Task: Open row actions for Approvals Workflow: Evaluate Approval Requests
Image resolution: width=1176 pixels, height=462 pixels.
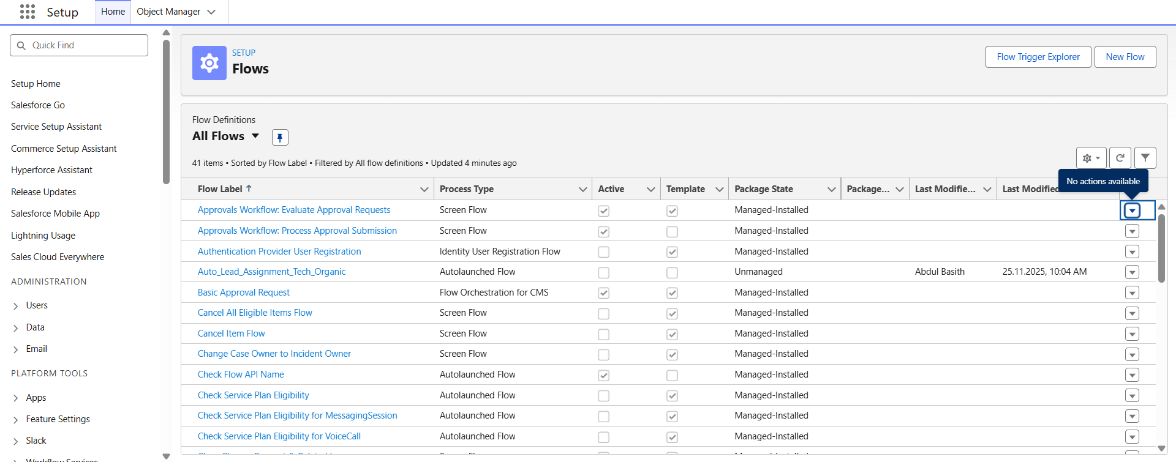Action: 1133,211
